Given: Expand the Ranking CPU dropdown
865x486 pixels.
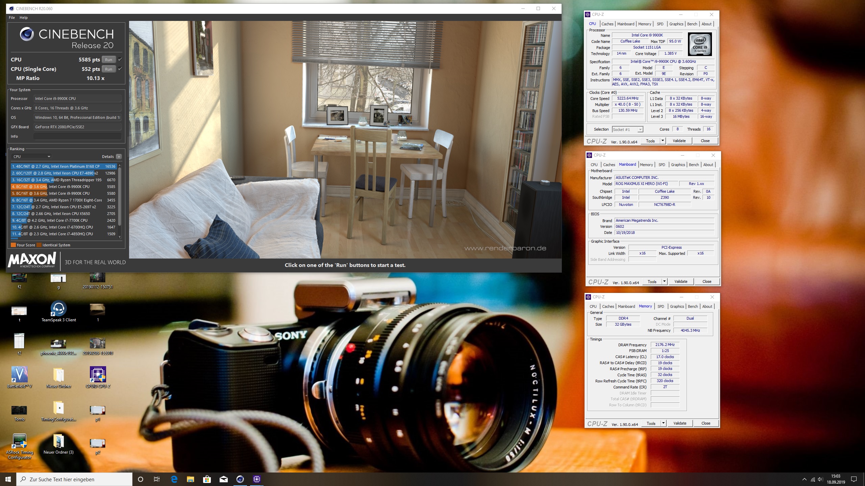Looking at the screenshot, I should [31, 157].
